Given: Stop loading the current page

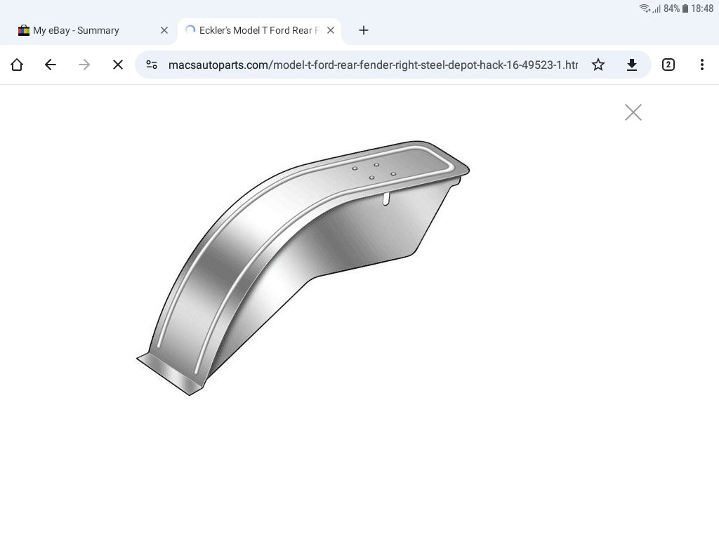Looking at the screenshot, I should [x=118, y=65].
